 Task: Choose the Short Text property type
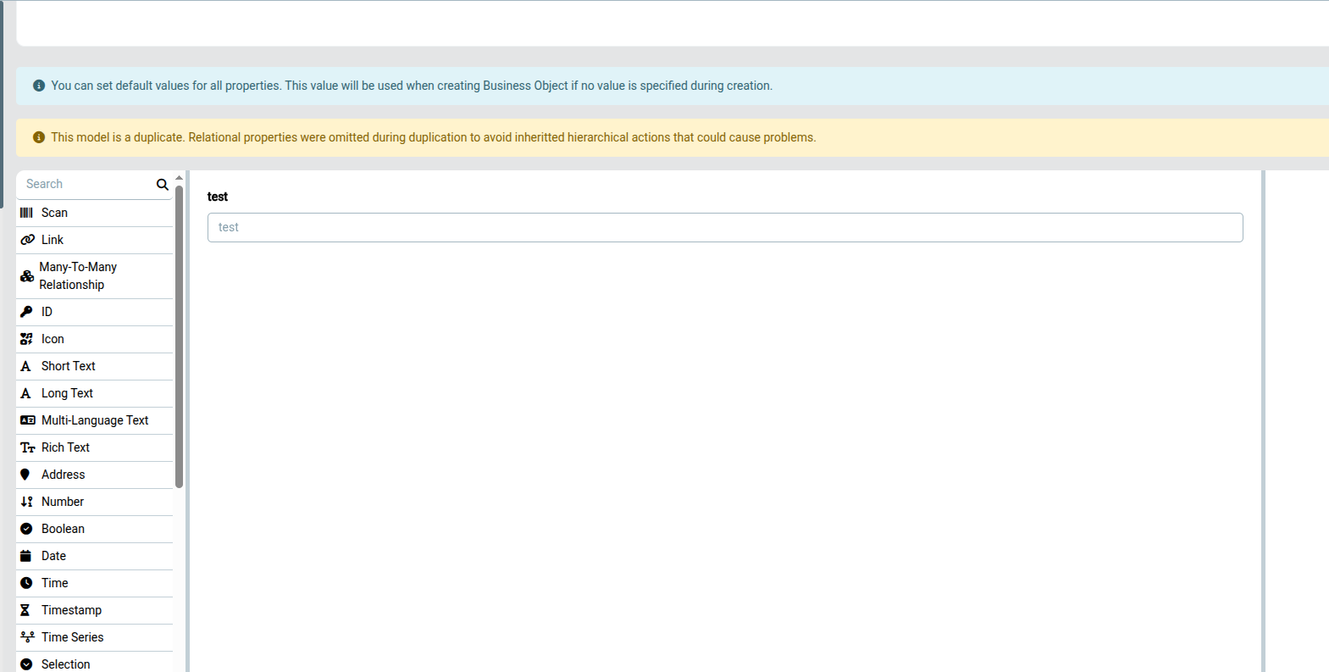(x=68, y=366)
